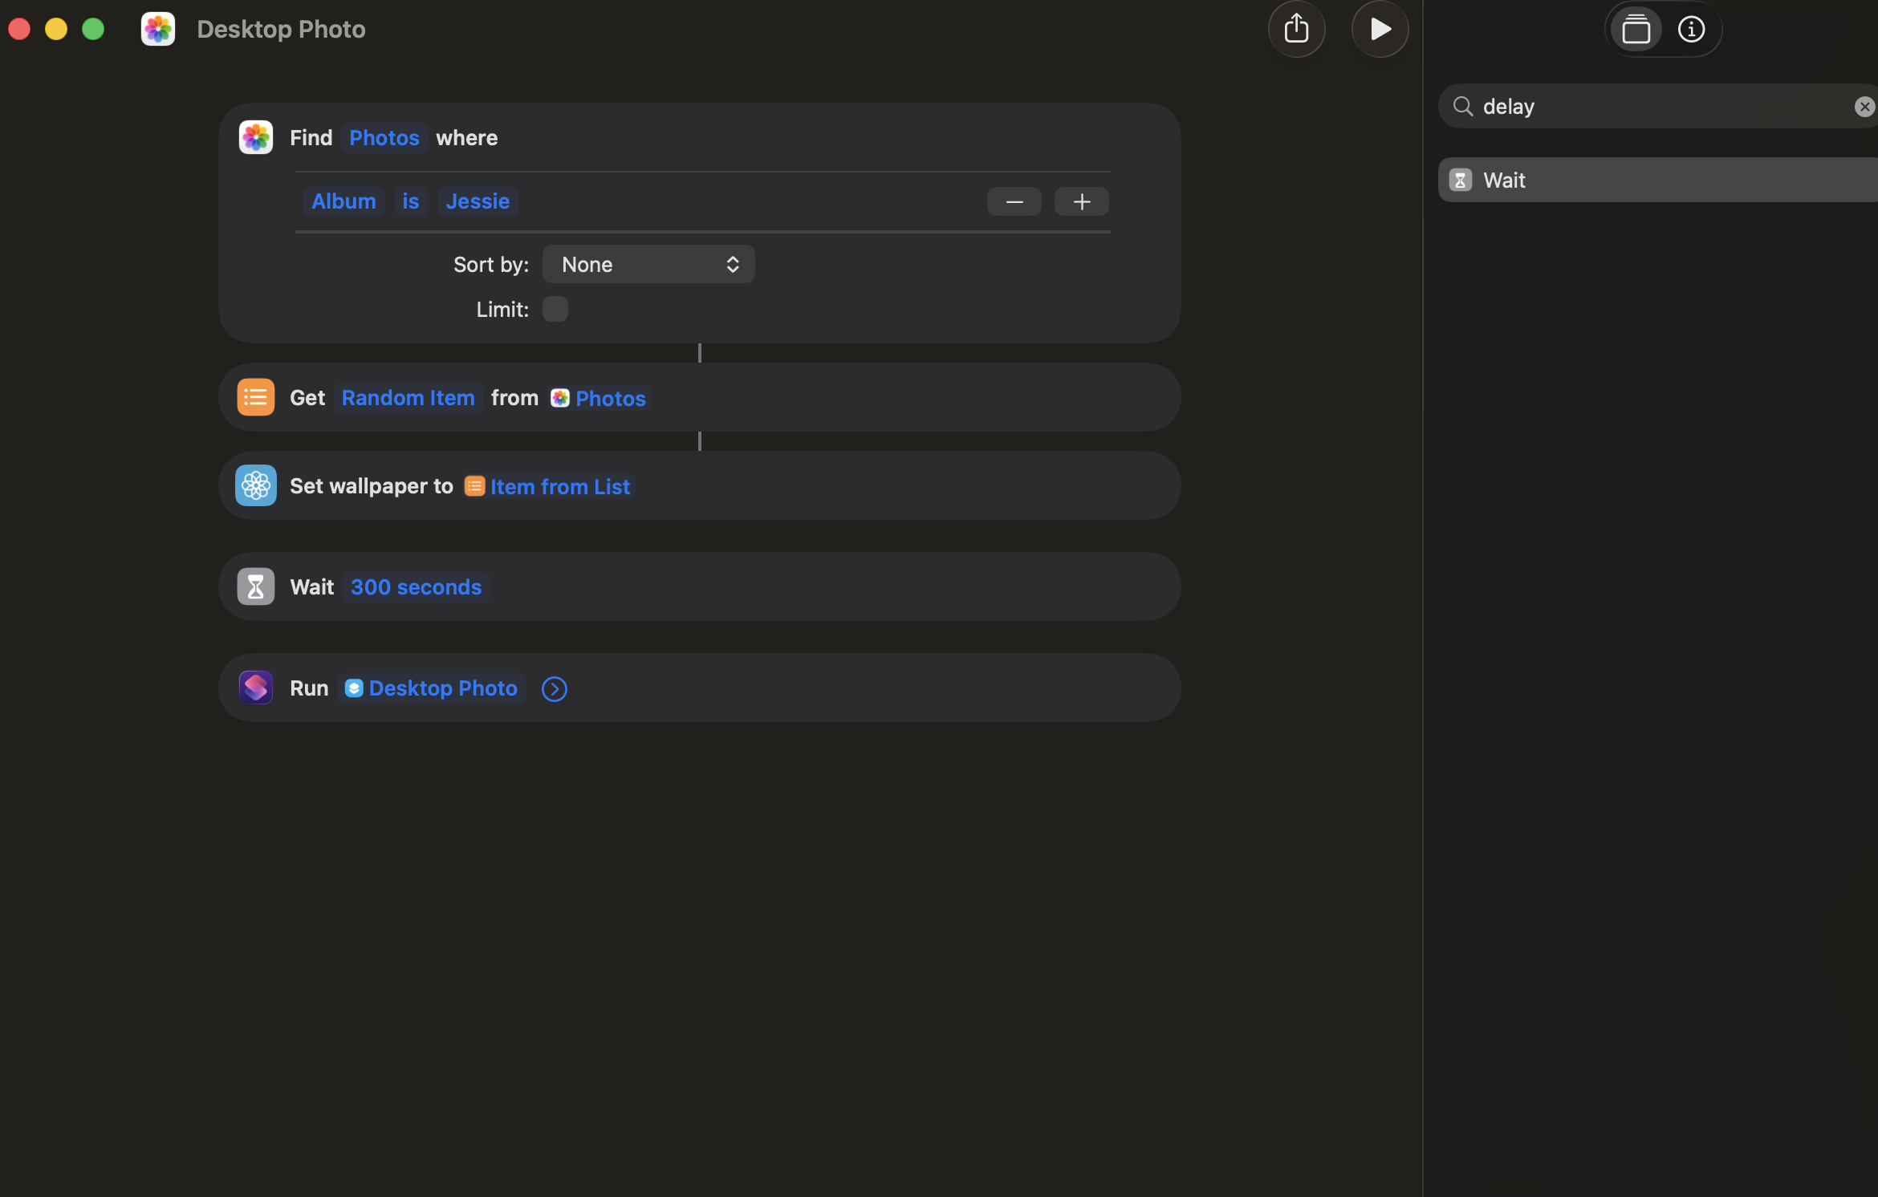Click the hourglass icon on Wait action
This screenshot has width=1878, height=1197.
[256, 586]
